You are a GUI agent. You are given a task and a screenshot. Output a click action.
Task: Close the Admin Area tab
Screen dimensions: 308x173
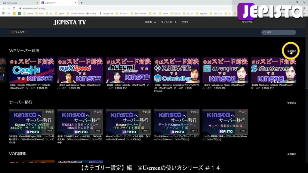(x=37, y=3)
